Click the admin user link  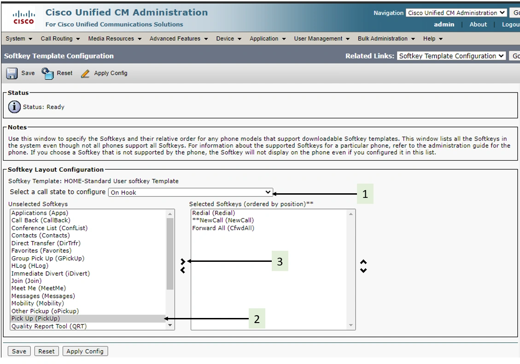[444, 24]
